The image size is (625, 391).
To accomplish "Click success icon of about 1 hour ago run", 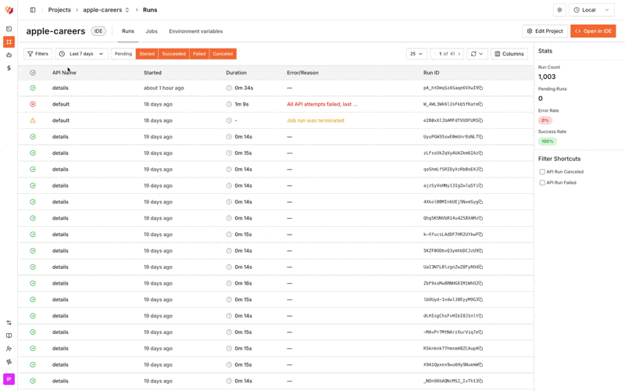I will tap(33, 88).
